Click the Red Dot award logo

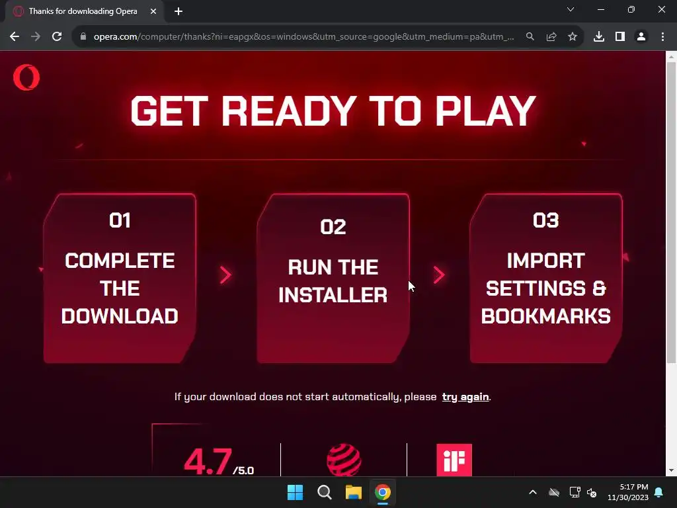344,460
